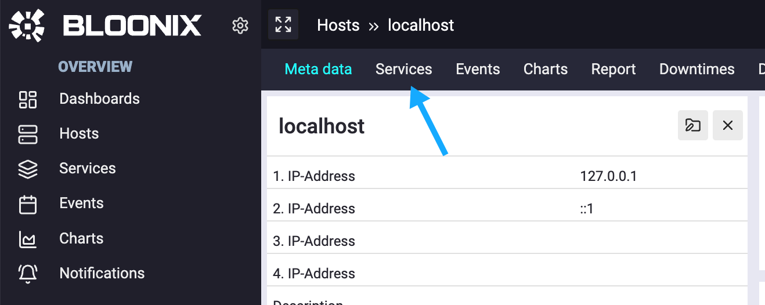Open settings via the gear icon
The width and height of the screenshot is (765, 305).
tap(240, 26)
